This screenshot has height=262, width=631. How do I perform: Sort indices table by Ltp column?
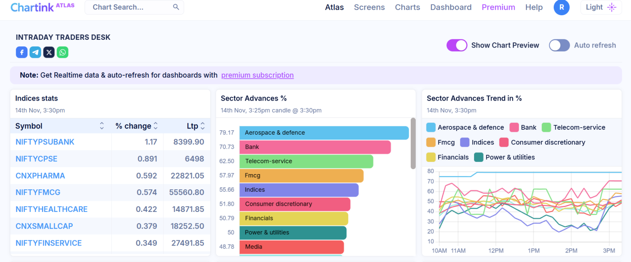coord(202,126)
